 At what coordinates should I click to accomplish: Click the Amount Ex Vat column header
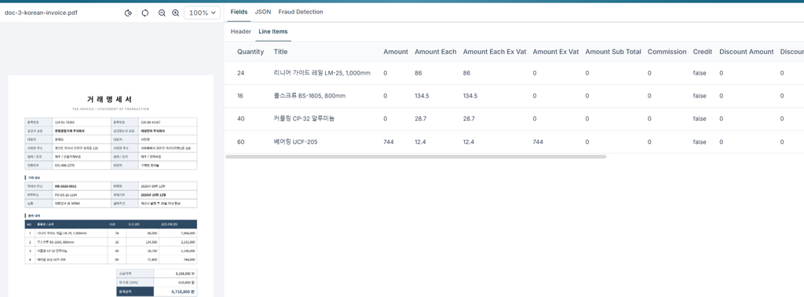pos(556,52)
